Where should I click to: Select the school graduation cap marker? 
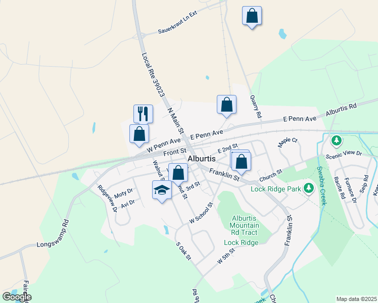point(162,191)
